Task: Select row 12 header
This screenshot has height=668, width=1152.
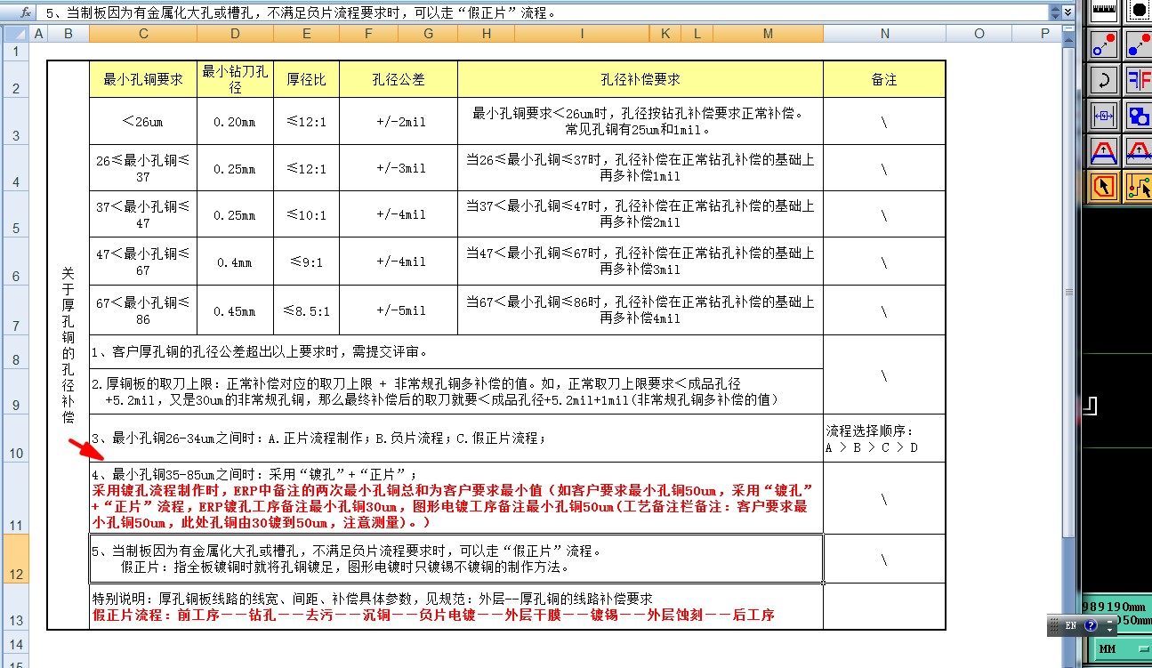Action: click(15, 559)
